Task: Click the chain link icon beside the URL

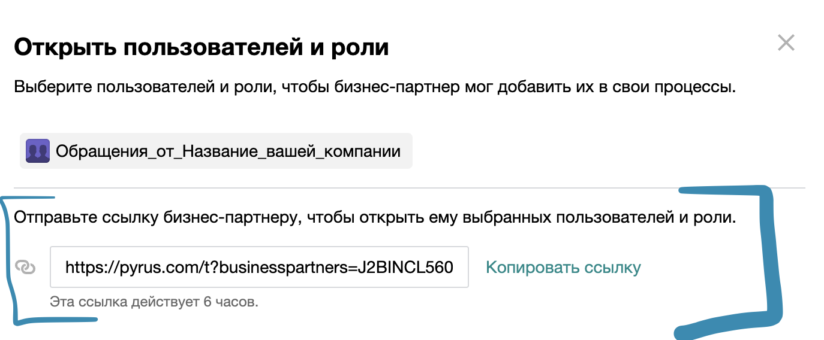Action: click(25, 267)
